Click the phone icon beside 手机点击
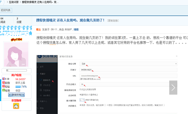Image resolution: width=188 pixels, height=114 pixels. [x=41, y=85]
